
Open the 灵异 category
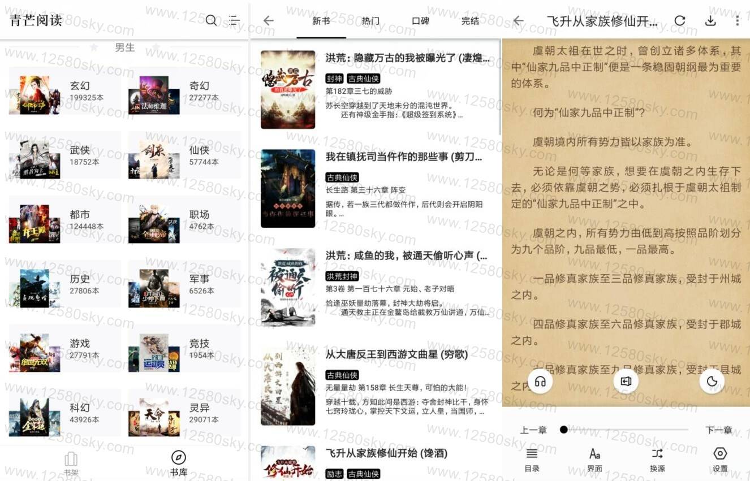pyautogui.click(x=184, y=413)
